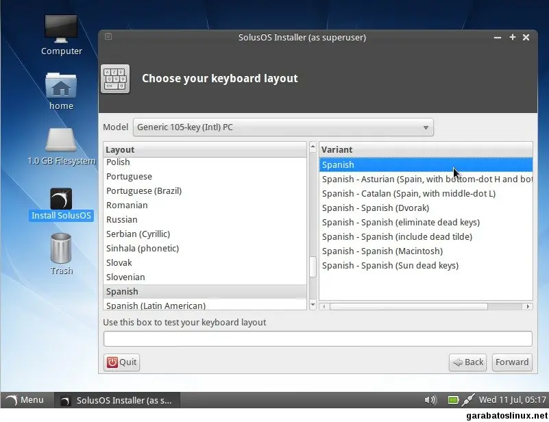Select the highlighted Spanish row in the Layout list

(x=205, y=291)
